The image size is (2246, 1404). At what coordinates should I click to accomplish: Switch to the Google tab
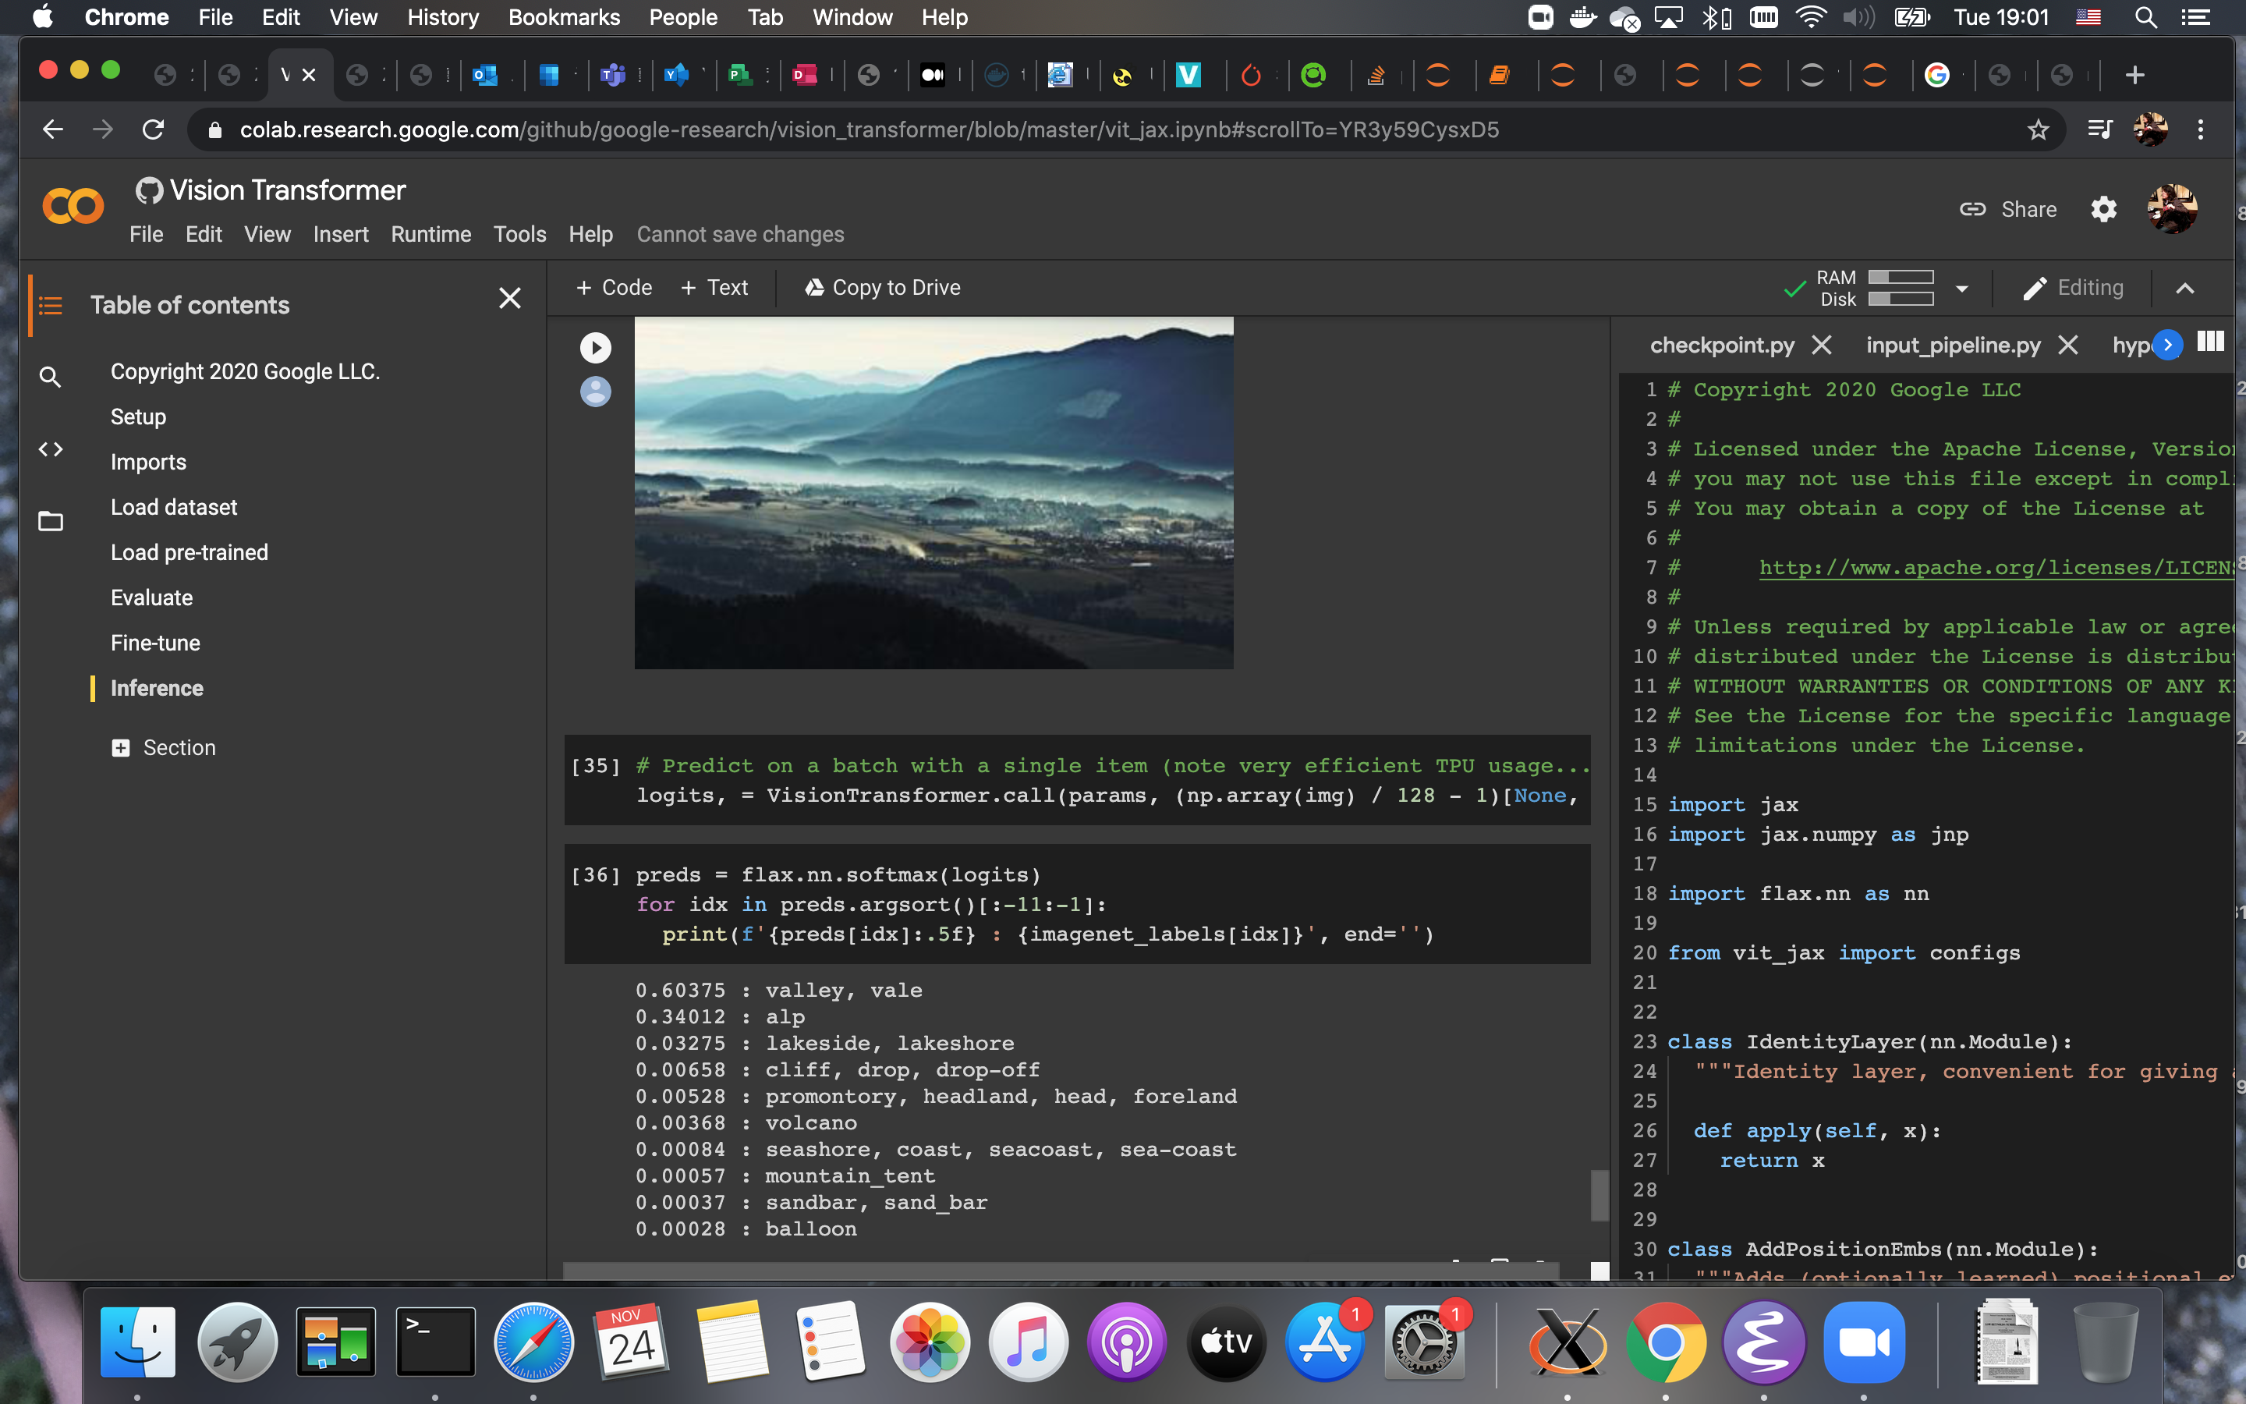(x=1937, y=74)
